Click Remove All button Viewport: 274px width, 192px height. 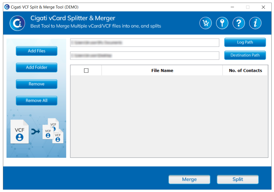tap(37, 101)
